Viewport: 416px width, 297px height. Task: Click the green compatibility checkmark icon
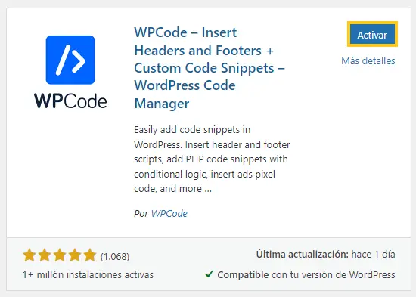coord(209,274)
